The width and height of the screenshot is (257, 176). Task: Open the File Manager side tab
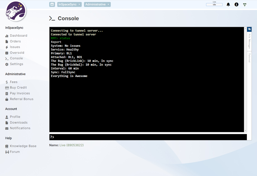coord(249,41)
